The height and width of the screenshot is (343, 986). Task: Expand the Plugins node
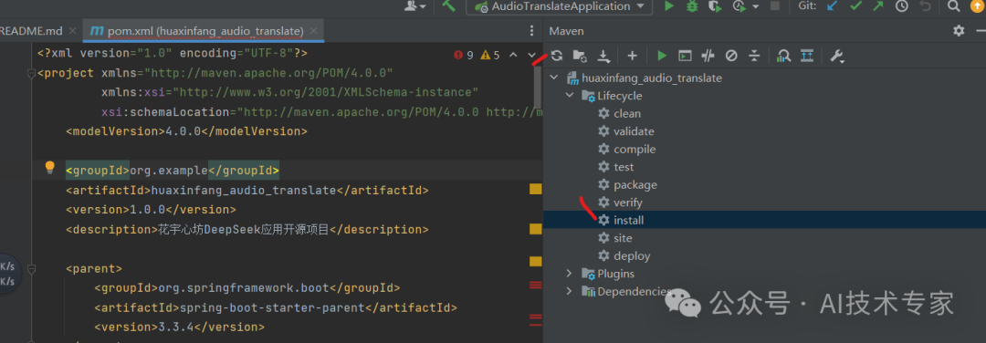[x=569, y=274]
